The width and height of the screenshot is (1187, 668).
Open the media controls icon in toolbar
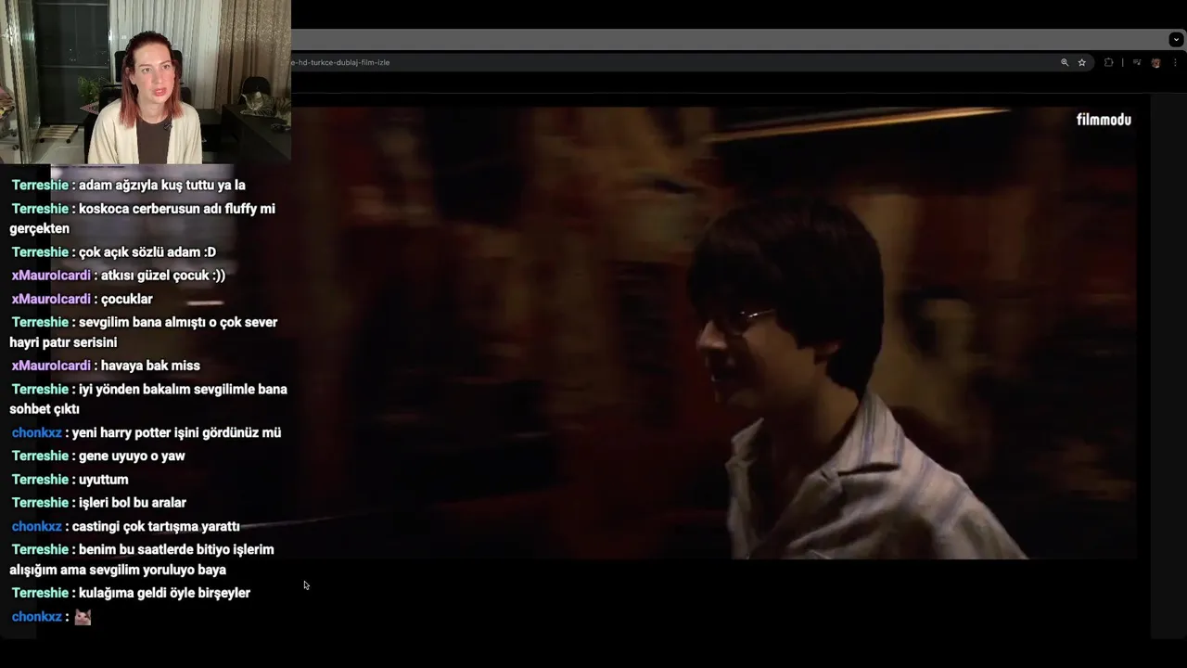pos(1137,62)
